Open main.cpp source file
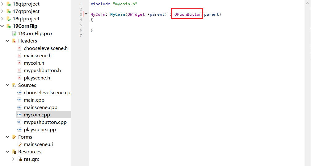Screen dimensions: 311x166 (x=34, y=100)
